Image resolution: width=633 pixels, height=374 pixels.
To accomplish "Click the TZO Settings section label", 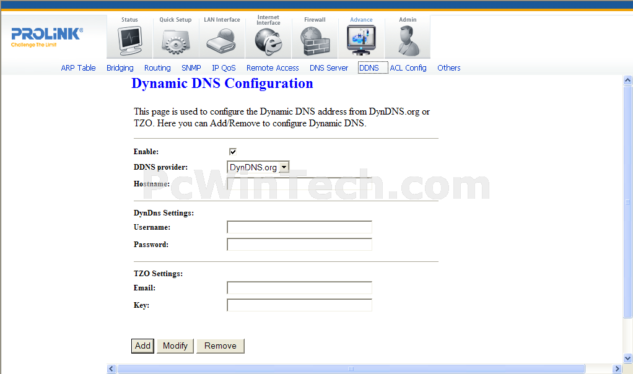I will tap(158, 274).
